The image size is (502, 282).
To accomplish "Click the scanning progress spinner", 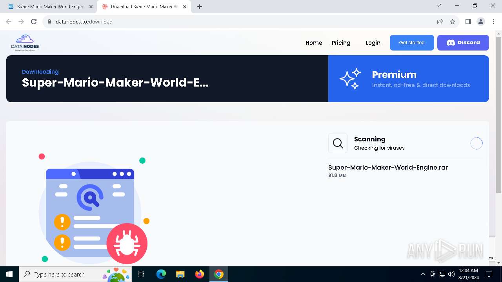I will click(477, 143).
